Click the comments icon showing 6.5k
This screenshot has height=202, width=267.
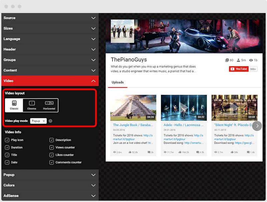[x=198, y=152]
